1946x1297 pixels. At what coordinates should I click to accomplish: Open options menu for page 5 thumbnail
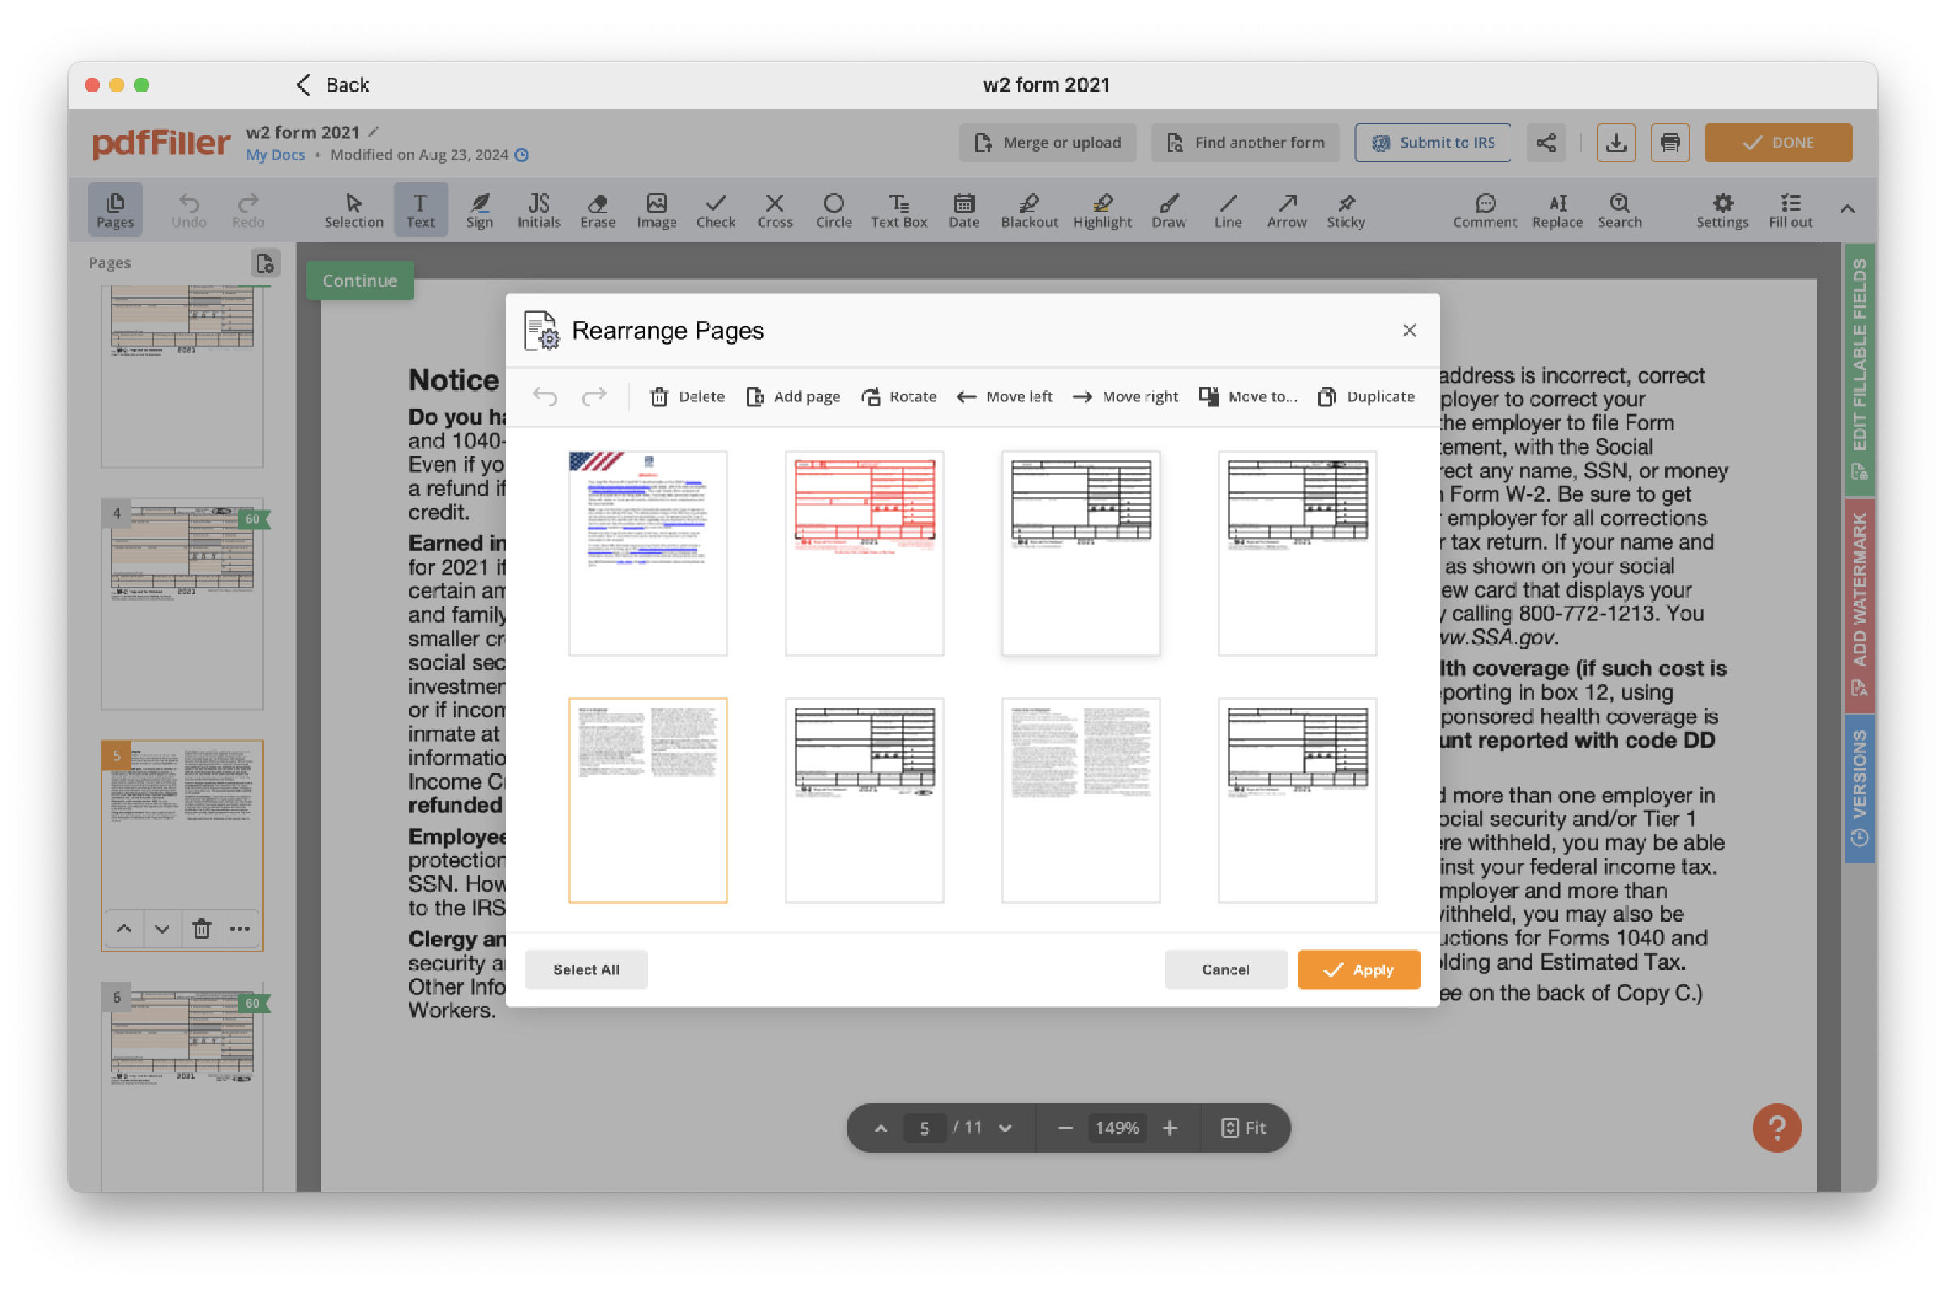pos(240,928)
